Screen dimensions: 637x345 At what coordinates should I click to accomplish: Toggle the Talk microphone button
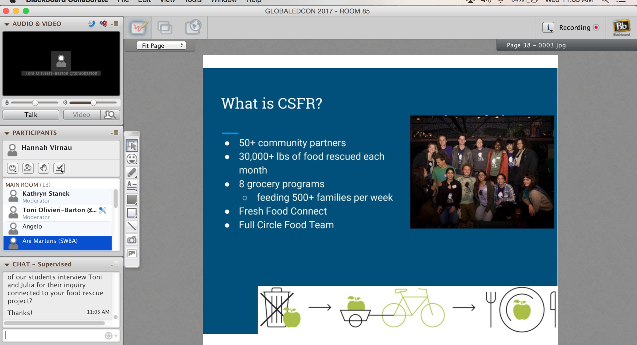pyautogui.click(x=31, y=115)
